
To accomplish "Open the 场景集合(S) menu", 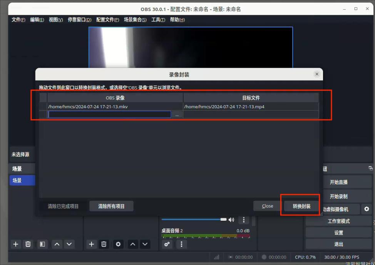I will 135,20.
